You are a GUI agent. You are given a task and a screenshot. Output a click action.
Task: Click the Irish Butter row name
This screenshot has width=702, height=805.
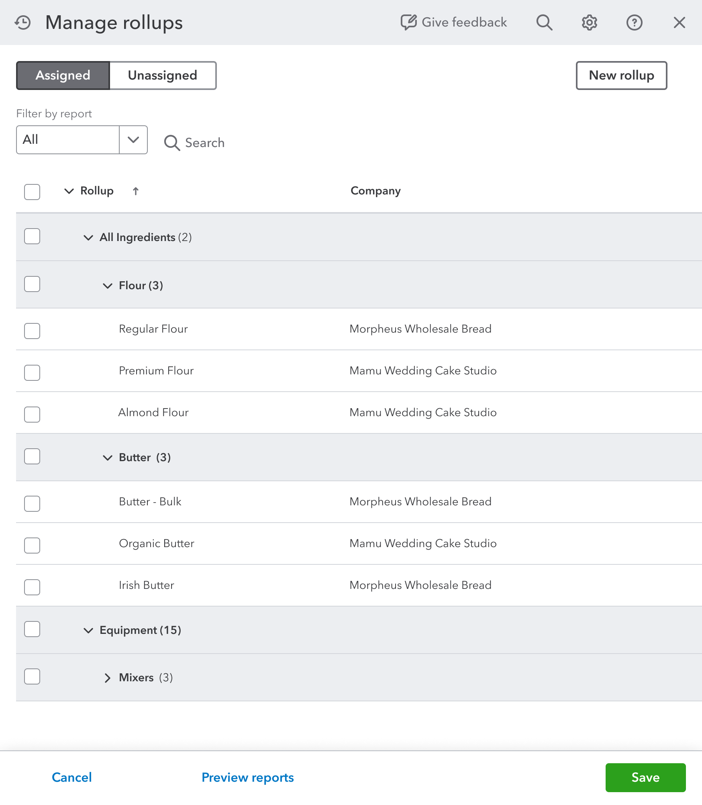(147, 585)
